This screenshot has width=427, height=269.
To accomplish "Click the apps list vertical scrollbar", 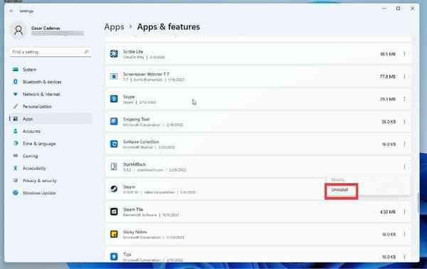I will pyautogui.click(x=418, y=202).
